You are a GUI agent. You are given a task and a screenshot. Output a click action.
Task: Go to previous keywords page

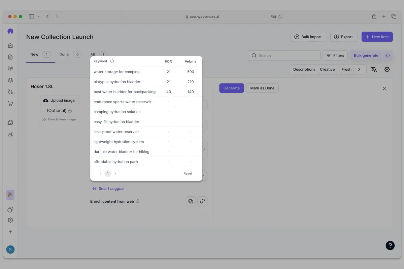[100, 174]
